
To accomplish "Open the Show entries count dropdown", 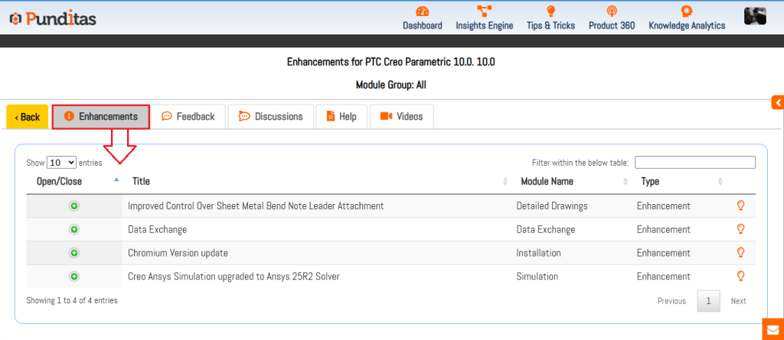I will click(x=61, y=163).
